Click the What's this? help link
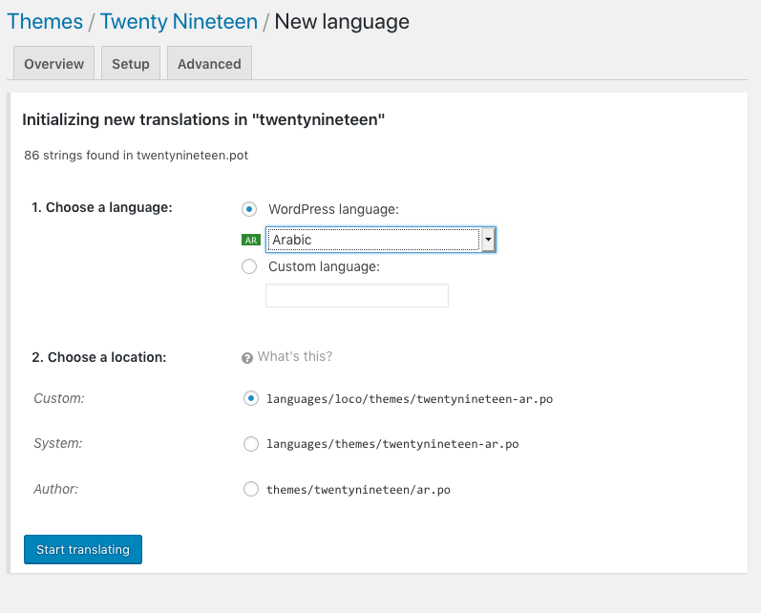This screenshot has width=761, height=613. pos(295,357)
